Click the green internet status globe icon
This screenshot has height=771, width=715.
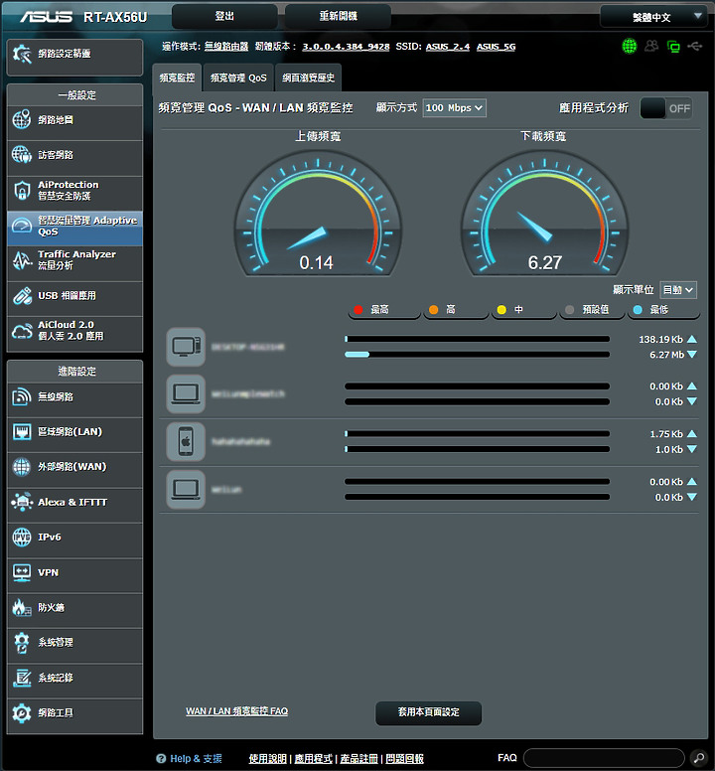(629, 47)
